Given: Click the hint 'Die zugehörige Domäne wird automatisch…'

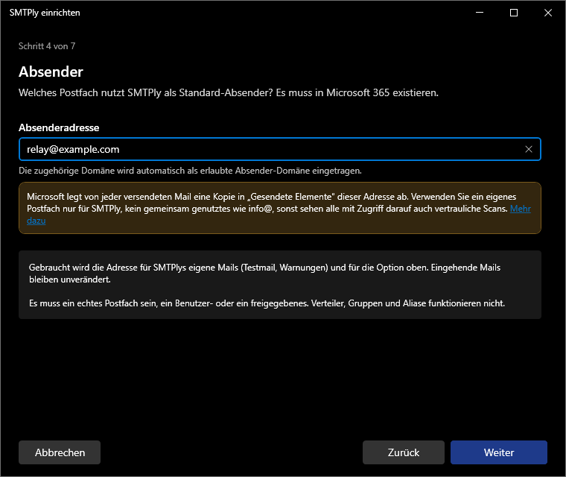Looking at the screenshot, I should tap(190, 171).
